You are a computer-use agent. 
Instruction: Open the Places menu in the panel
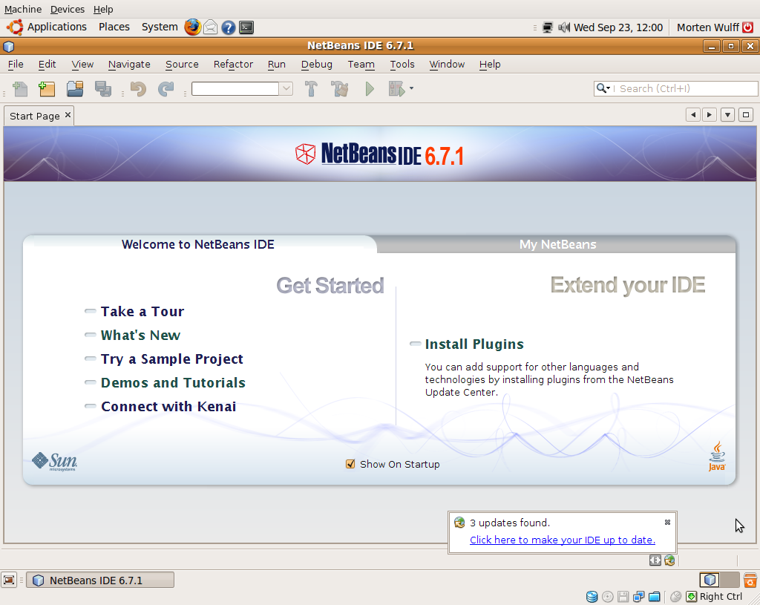pyautogui.click(x=114, y=27)
